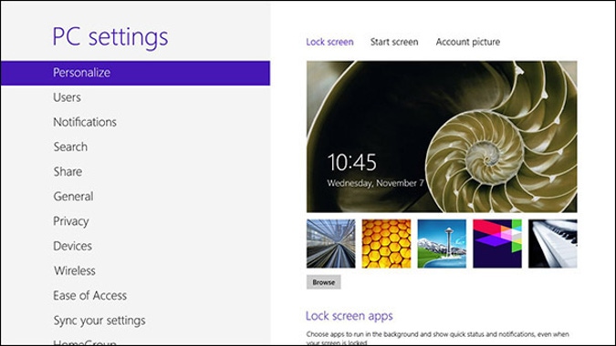Click the Wednesday, November 7 date text

tap(376, 183)
